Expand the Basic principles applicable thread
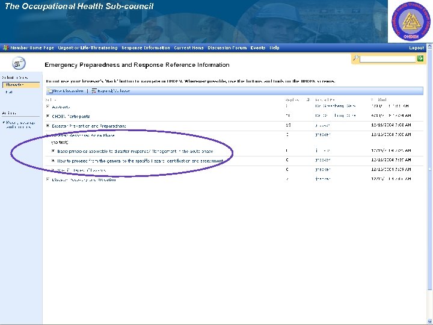 [54, 151]
